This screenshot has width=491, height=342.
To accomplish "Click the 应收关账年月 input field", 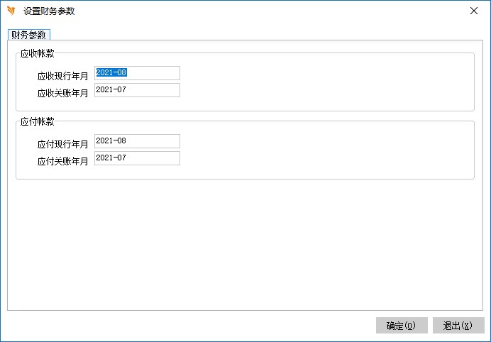I will pyautogui.click(x=137, y=90).
